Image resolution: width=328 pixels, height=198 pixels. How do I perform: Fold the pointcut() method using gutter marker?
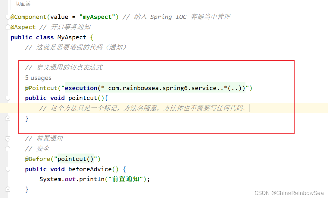(8, 98)
